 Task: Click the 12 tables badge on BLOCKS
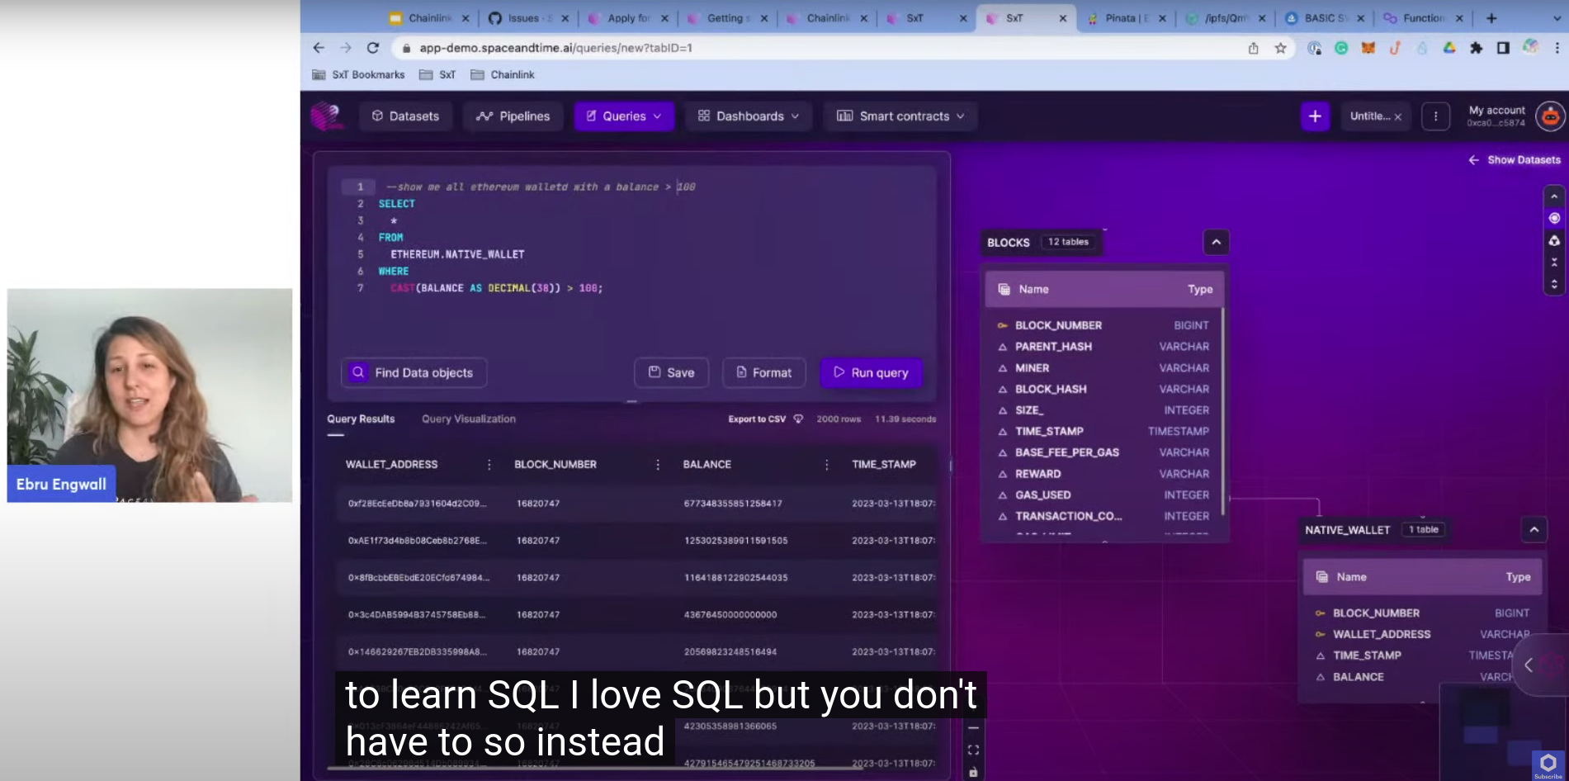pos(1068,242)
